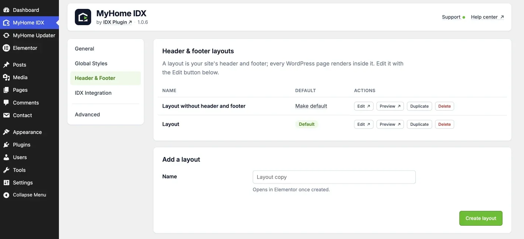The width and height of the screenshot is (524, 239).
Task: Delete 'Layout without header and footer'
Action: (444, 106)
